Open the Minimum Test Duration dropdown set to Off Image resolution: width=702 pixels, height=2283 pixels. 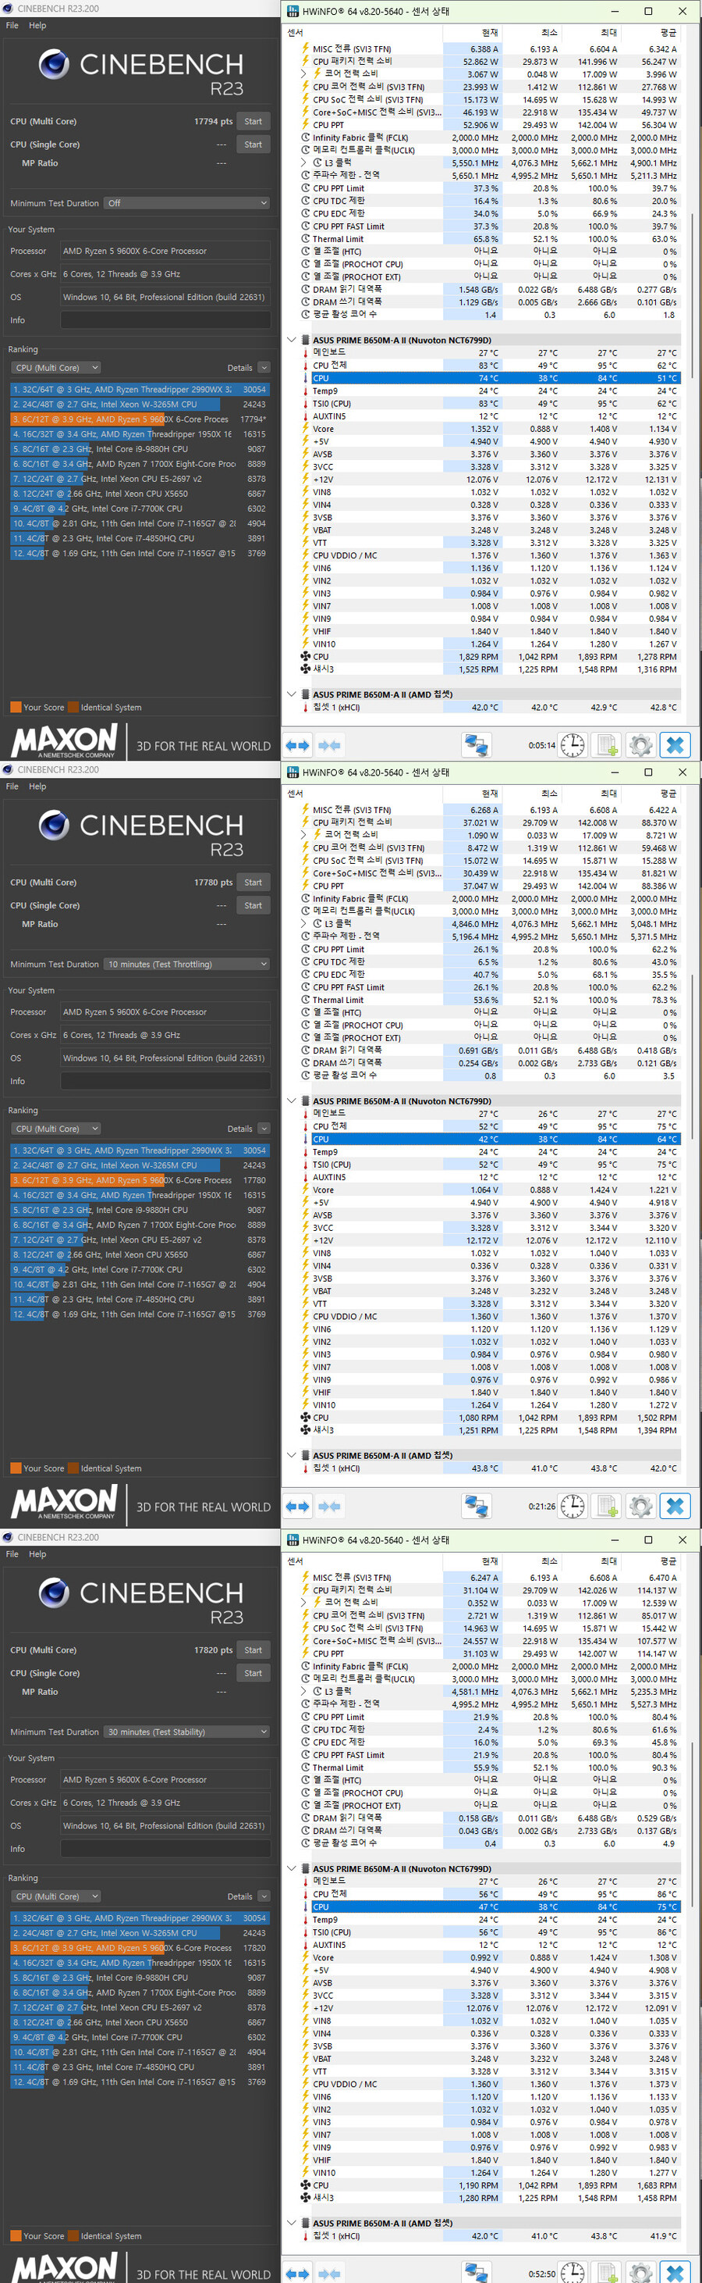[x=186, y=203]
